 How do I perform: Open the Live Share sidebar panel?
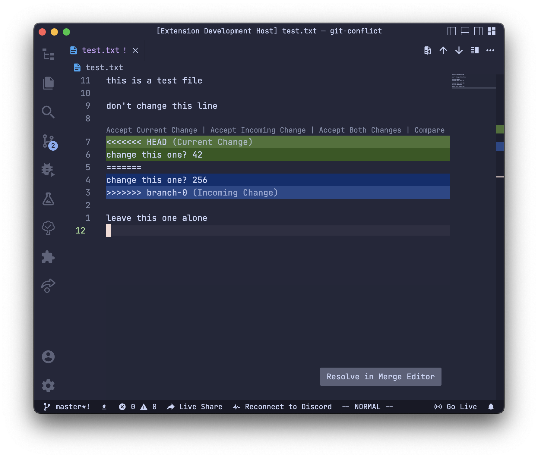[x=48, y=285]
